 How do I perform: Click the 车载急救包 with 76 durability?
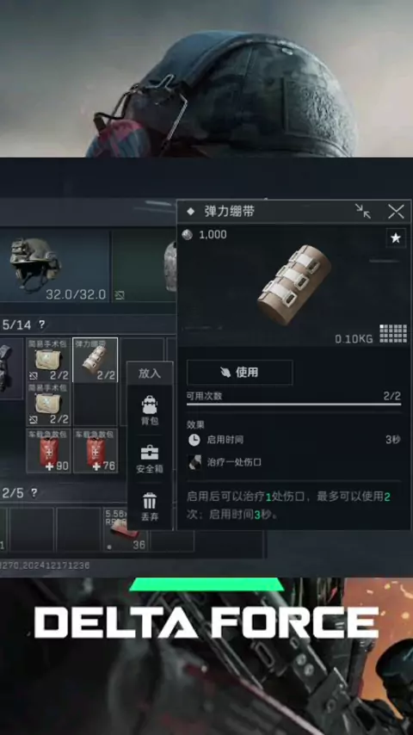[x=96, y=451]
